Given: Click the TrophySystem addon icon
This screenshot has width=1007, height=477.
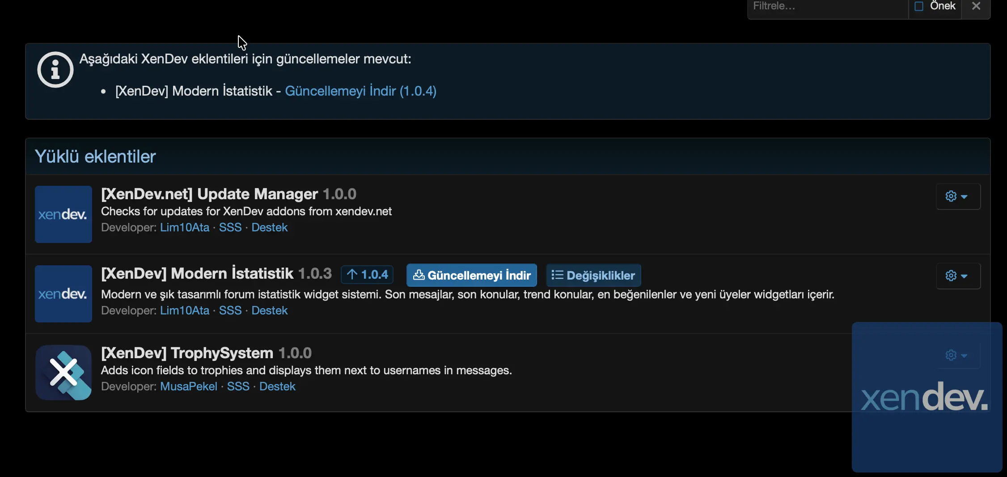Looking at the screenshot, I should click(63, 372).
